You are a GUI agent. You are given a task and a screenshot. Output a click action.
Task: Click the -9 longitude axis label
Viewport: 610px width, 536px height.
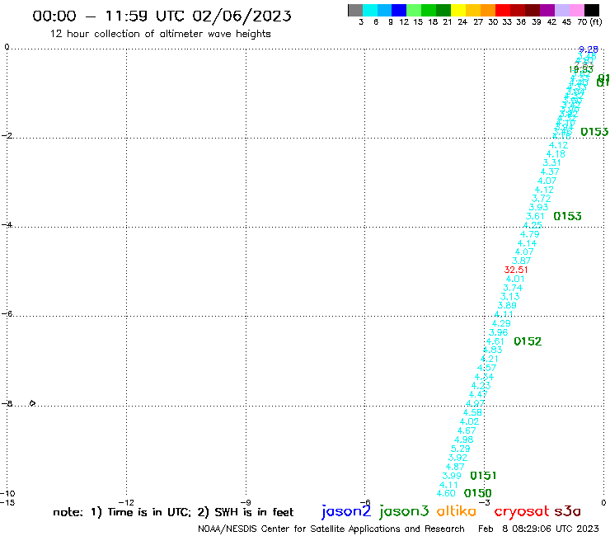246,503
